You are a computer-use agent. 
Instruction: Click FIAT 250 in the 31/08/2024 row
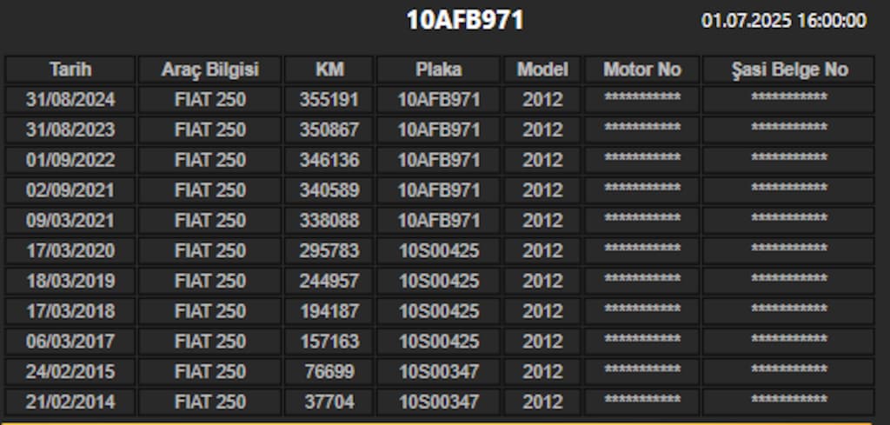click(210, 100)
